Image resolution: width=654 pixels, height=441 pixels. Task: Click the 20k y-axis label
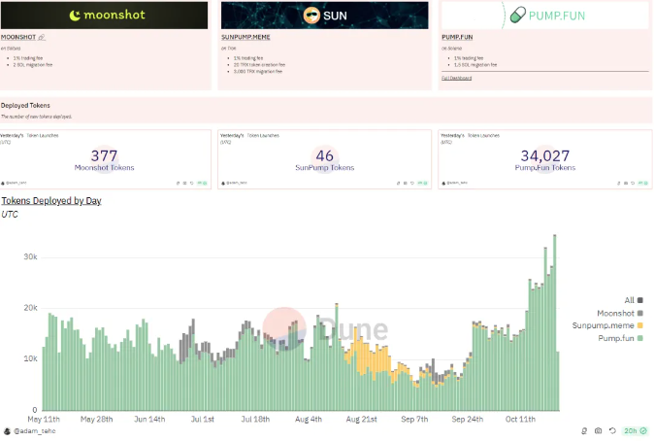30,308
